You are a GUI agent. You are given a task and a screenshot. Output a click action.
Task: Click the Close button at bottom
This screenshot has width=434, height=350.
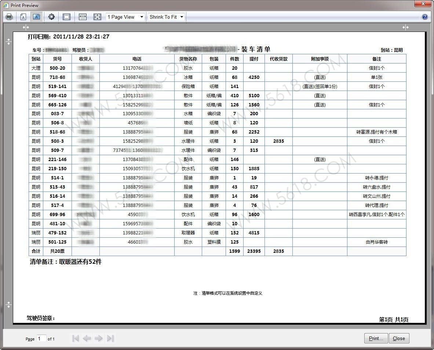pos(399,338)
